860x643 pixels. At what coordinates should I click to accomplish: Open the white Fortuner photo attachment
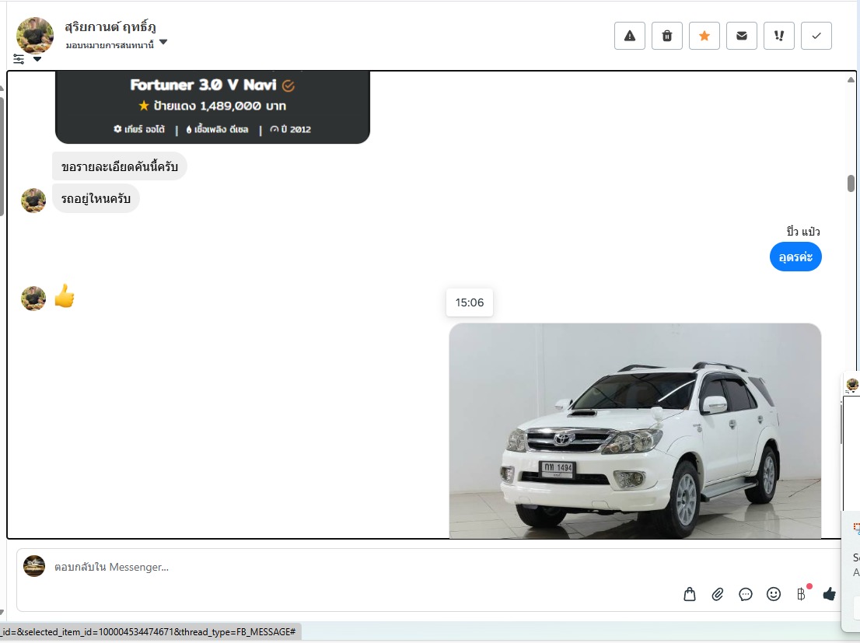pyautogui.click(x=635, y=432)
